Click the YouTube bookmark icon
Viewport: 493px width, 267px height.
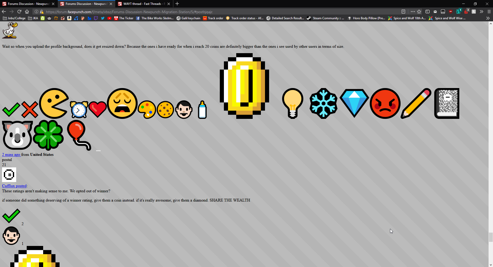pos(109,18)
